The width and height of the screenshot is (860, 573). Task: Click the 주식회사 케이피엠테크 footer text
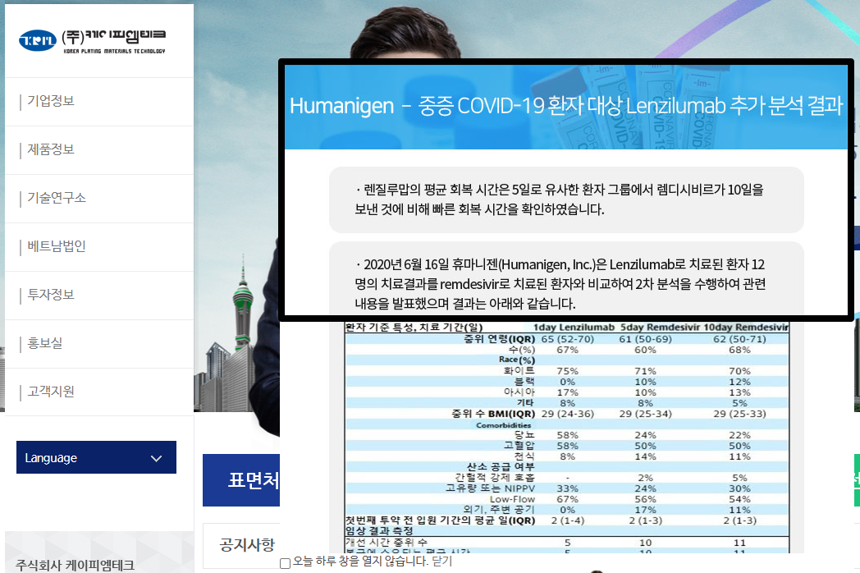pos(75,566)
